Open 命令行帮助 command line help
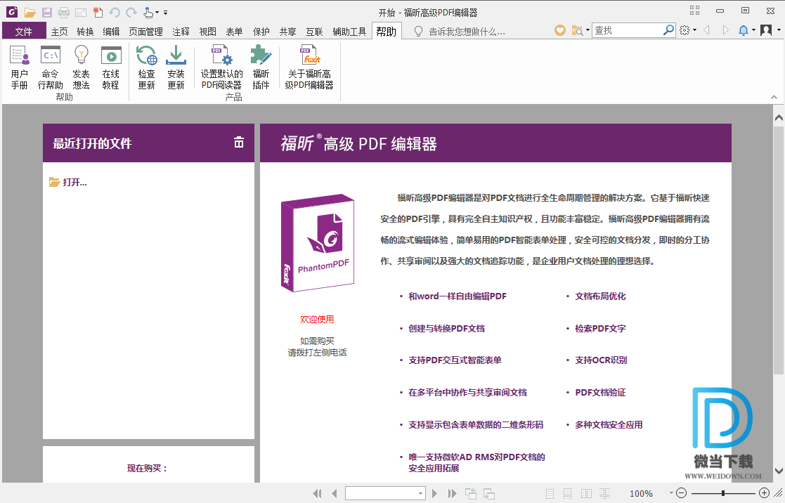 (x=50, y=67)
